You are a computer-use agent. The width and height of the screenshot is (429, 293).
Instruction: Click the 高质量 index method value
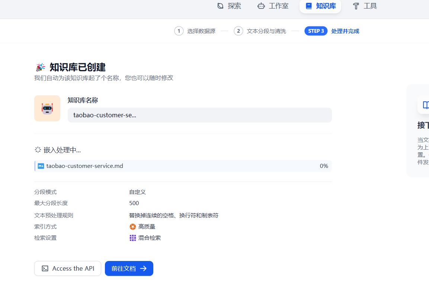[x=147, y=227]
